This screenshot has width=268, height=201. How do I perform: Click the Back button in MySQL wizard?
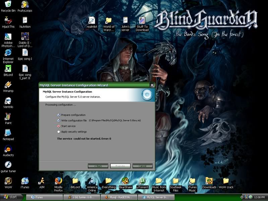pyautogui.click(x=98, y=166)
